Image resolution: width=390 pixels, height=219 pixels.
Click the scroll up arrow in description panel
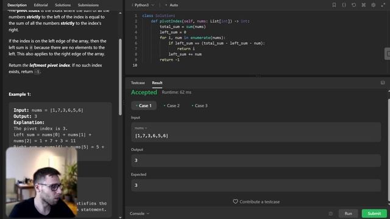pyautogui.click(x=121, y=13)
